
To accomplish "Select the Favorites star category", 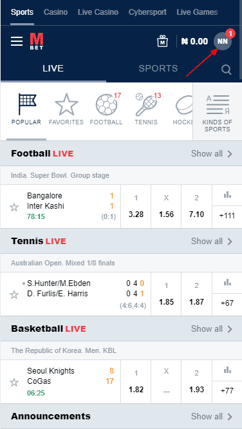I will pos(66,110).
